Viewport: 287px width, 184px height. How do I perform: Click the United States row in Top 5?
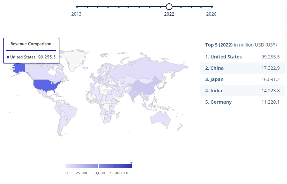[242, 57]
